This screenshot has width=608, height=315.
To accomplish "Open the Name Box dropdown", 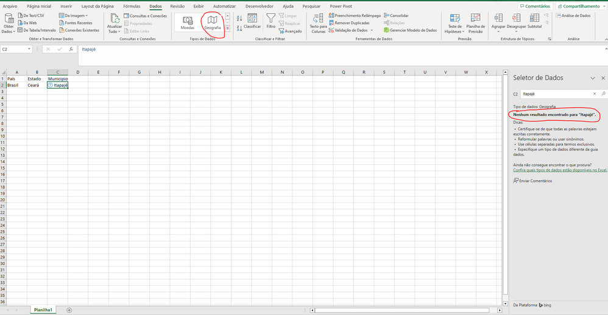I will click(29, 49).
